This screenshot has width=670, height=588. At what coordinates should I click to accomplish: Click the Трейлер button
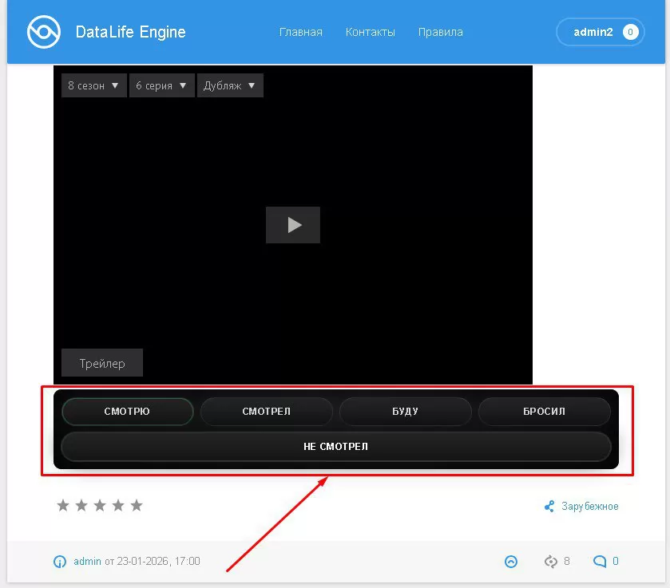coord(102,363)
